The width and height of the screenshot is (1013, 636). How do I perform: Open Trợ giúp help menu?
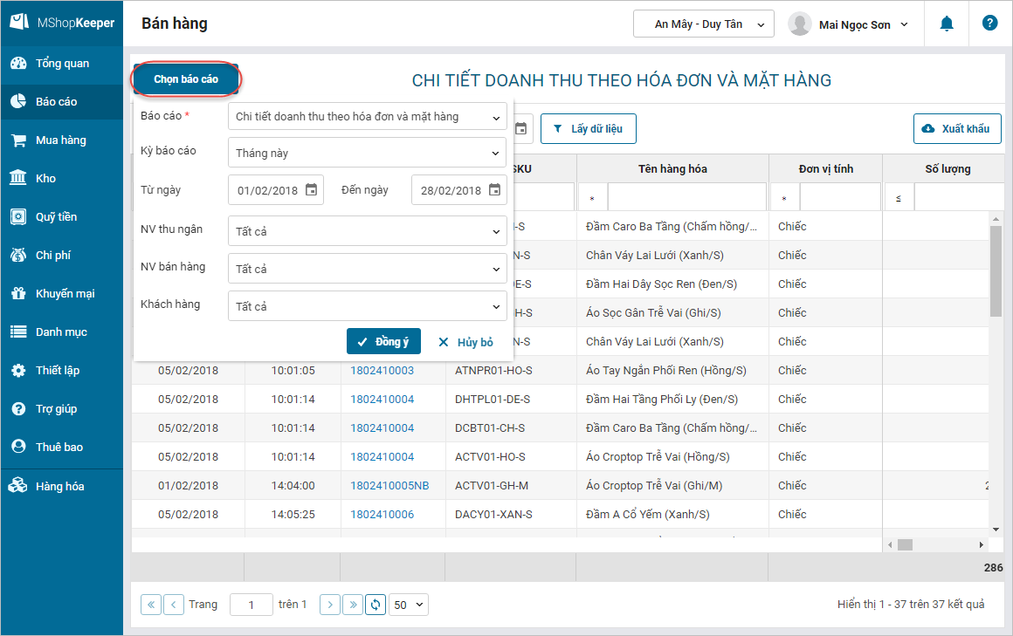(61, 408)
